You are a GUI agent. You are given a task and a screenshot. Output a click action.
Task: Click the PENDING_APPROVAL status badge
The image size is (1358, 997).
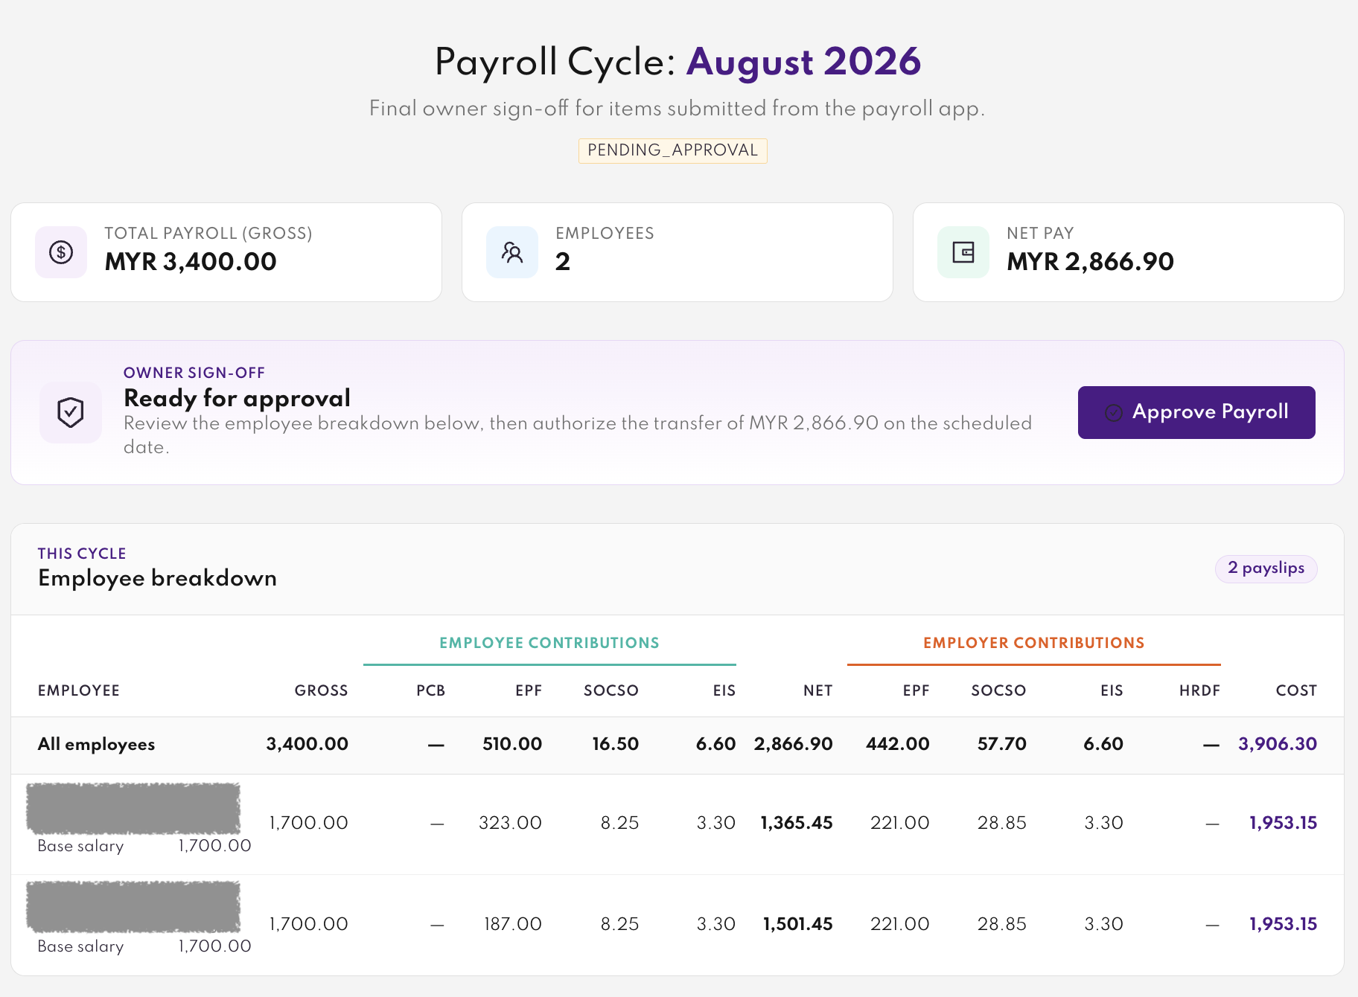[673, 150]
